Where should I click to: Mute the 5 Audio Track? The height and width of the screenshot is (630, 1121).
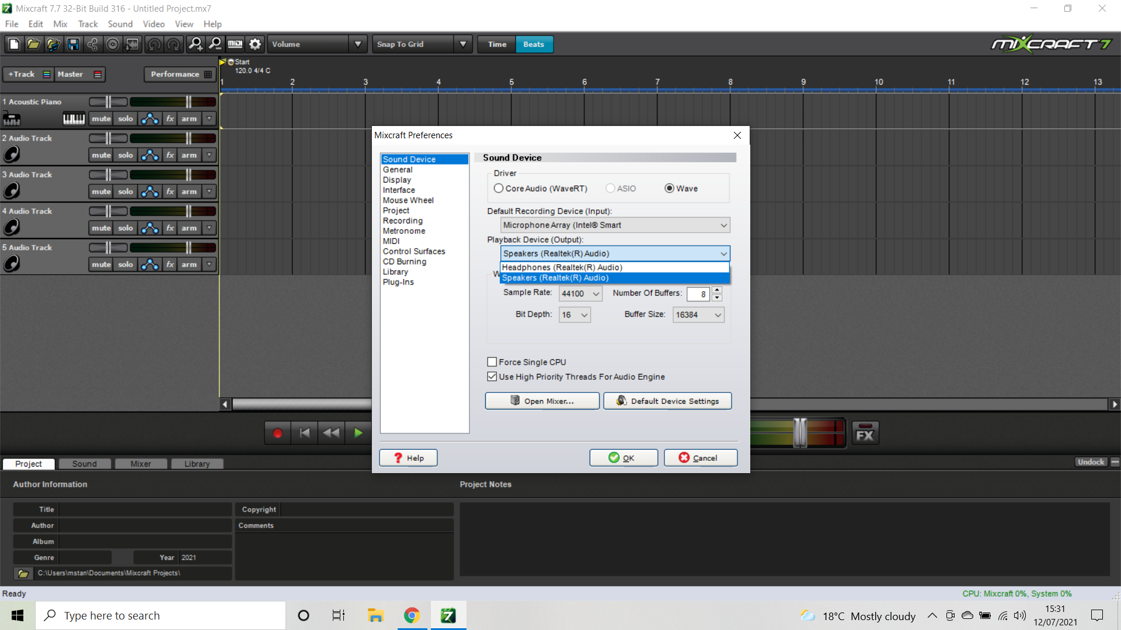pos(101,264)
